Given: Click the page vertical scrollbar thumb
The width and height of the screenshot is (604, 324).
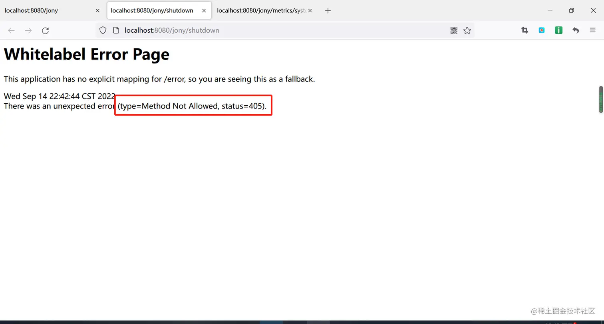Looking at the screenshot, I should coord(600,99).
